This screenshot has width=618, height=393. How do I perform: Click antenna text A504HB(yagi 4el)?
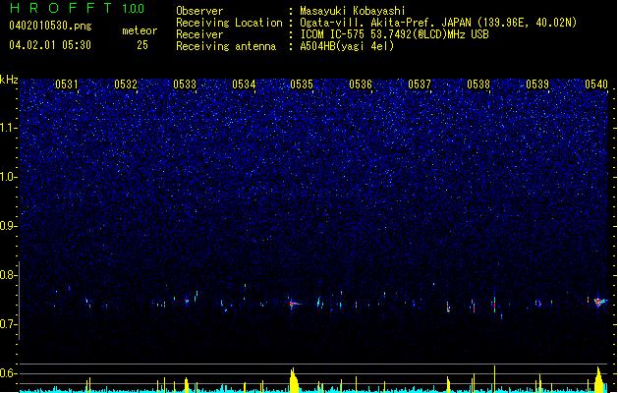point(347,46)
